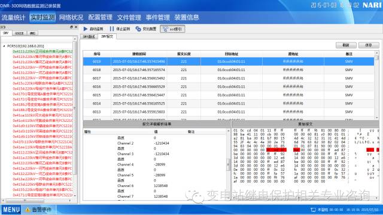This screenshot has width=383, height=215.
Task: Click the Channel 2 row in parsed results
Action: click(x=154, y=143)
